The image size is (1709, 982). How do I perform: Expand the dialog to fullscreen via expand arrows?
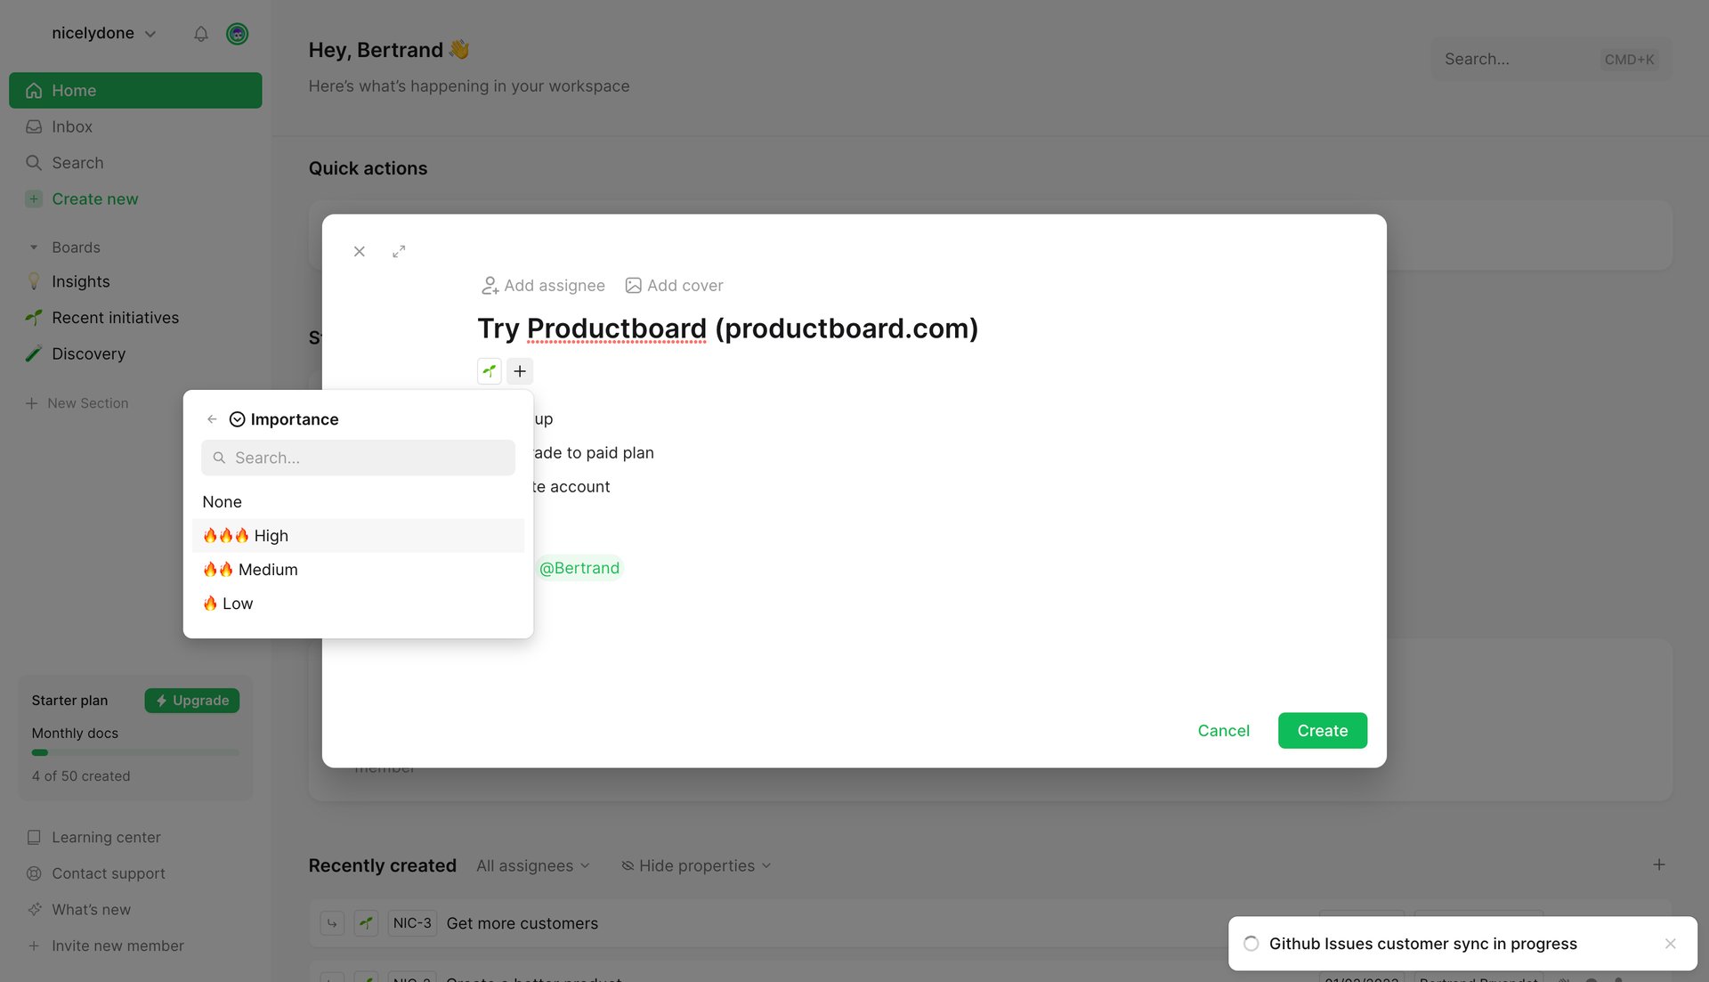click(x=399, y=251)
